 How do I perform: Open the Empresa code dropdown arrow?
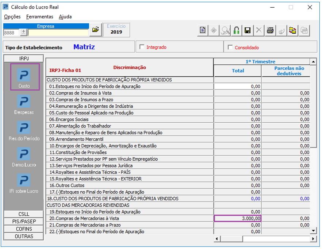pyautogui.click(x=24, y=32)
